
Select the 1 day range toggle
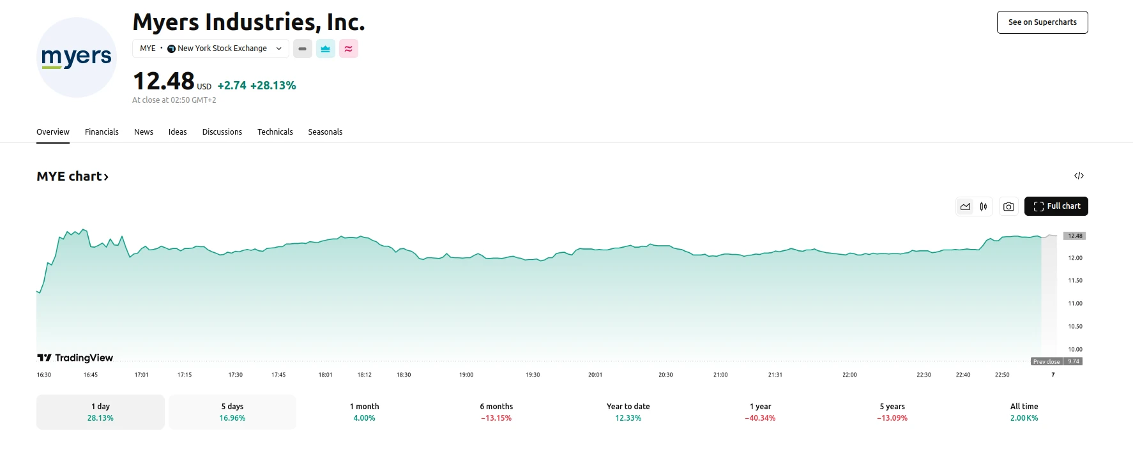pyautogui.click(x=100, y=412)
